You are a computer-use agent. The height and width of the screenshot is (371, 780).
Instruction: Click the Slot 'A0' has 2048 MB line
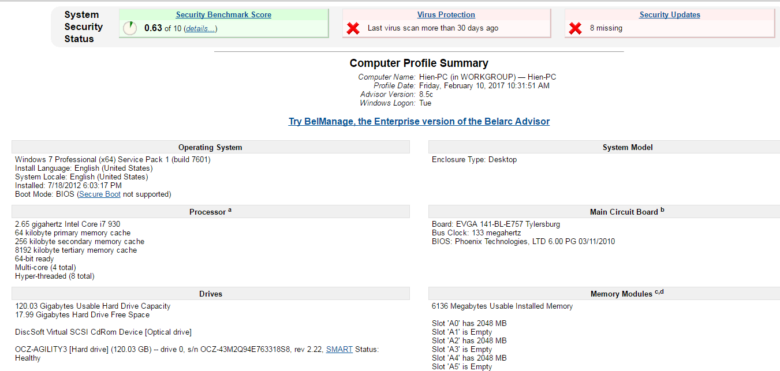[469, 324]
